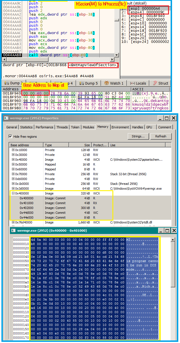Open the Handles tab
180x343 pixels.
point(137,127)
